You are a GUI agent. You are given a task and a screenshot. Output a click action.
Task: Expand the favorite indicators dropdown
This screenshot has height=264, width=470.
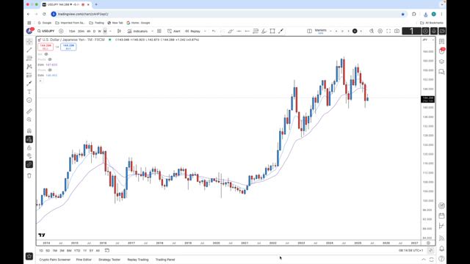click(x=152, y=31)
